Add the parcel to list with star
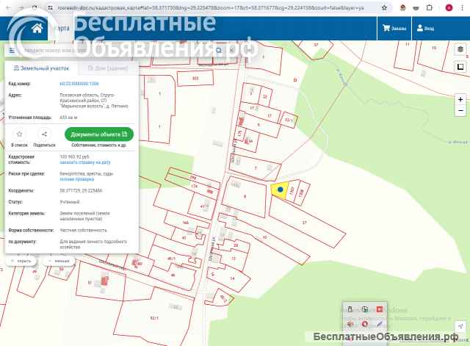 point(19,134)
